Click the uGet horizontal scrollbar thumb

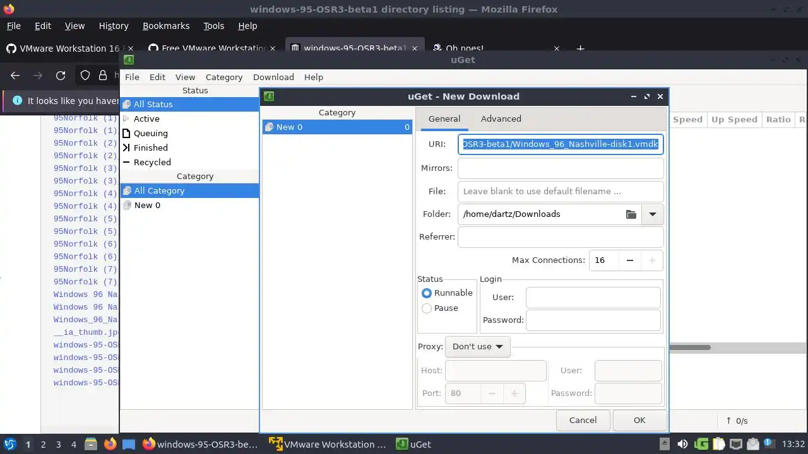coord(690,347)
